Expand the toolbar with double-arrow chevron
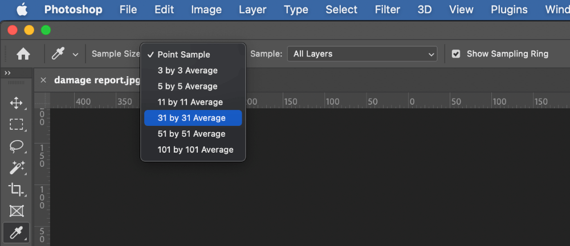 (8, 73)
